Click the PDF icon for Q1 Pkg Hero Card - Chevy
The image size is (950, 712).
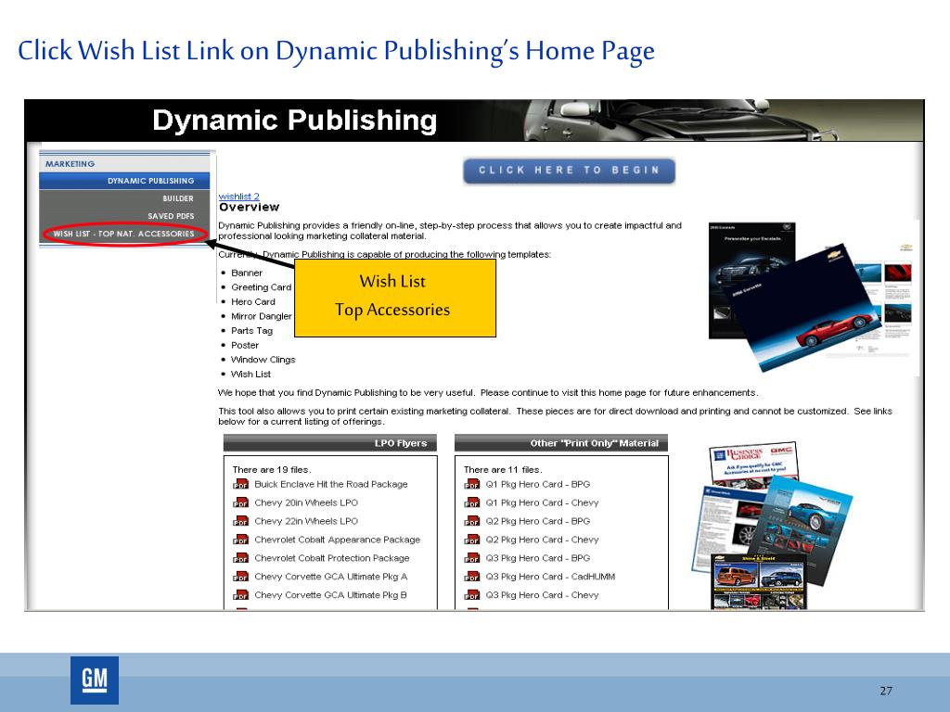click(x=472, y=503)
